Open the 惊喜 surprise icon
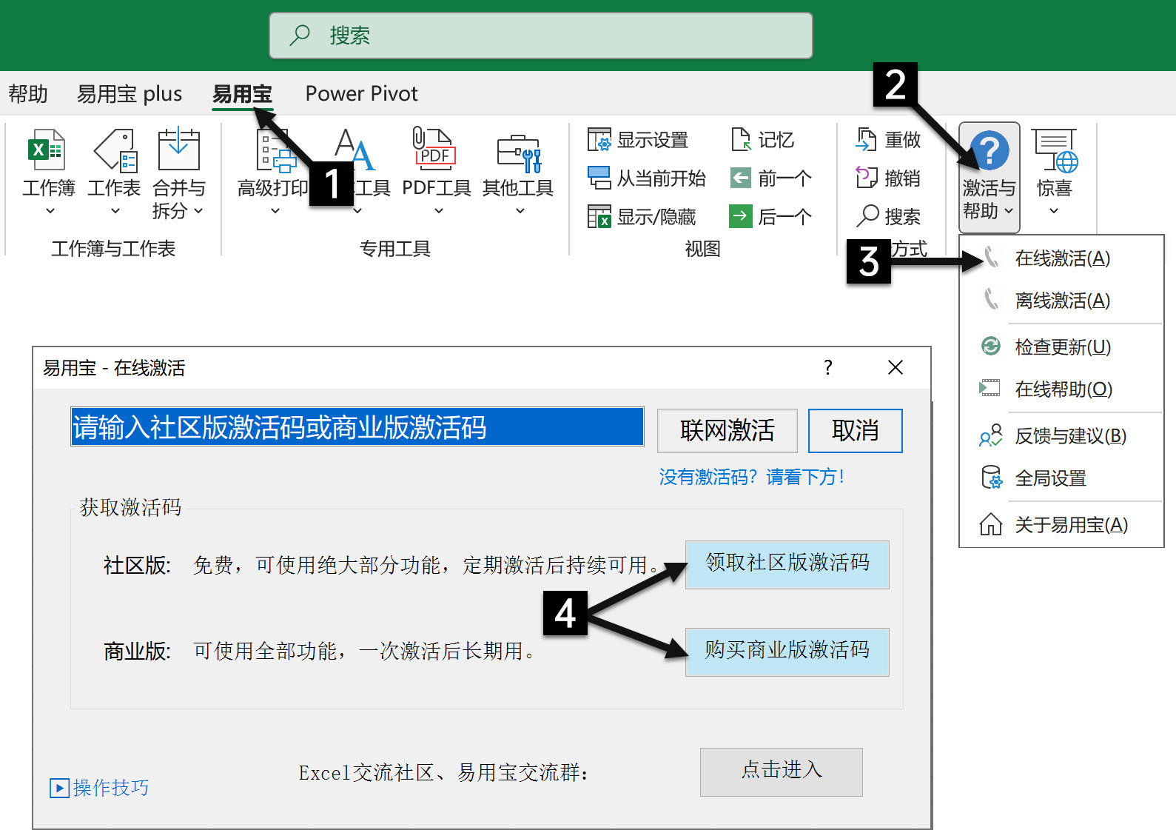The width and height of the screenshot is (1176, 830). [1055, 150]
